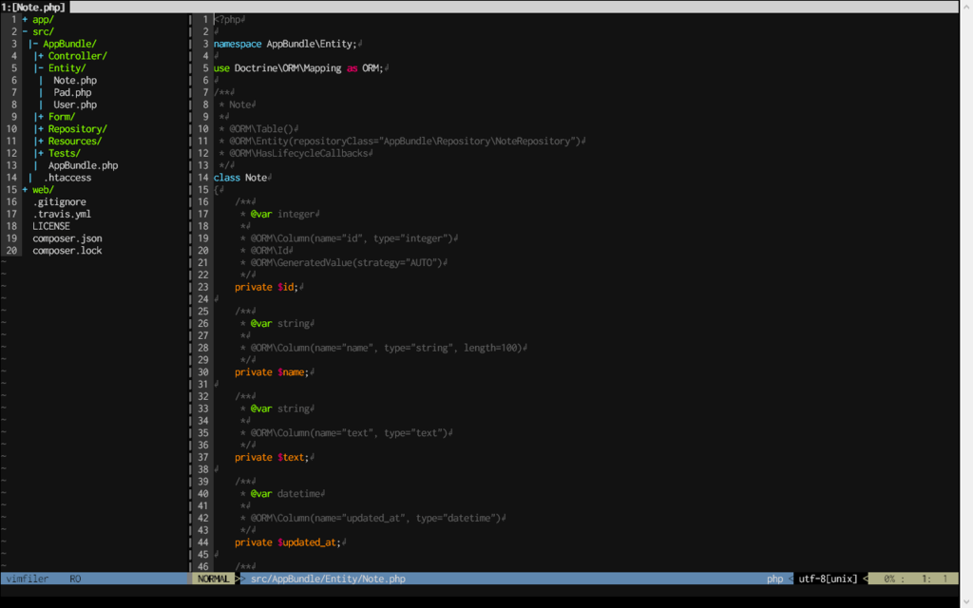Screen dimensions: 973x608
Task: Collapse the src/ folder
Action: tap(38, 31)
